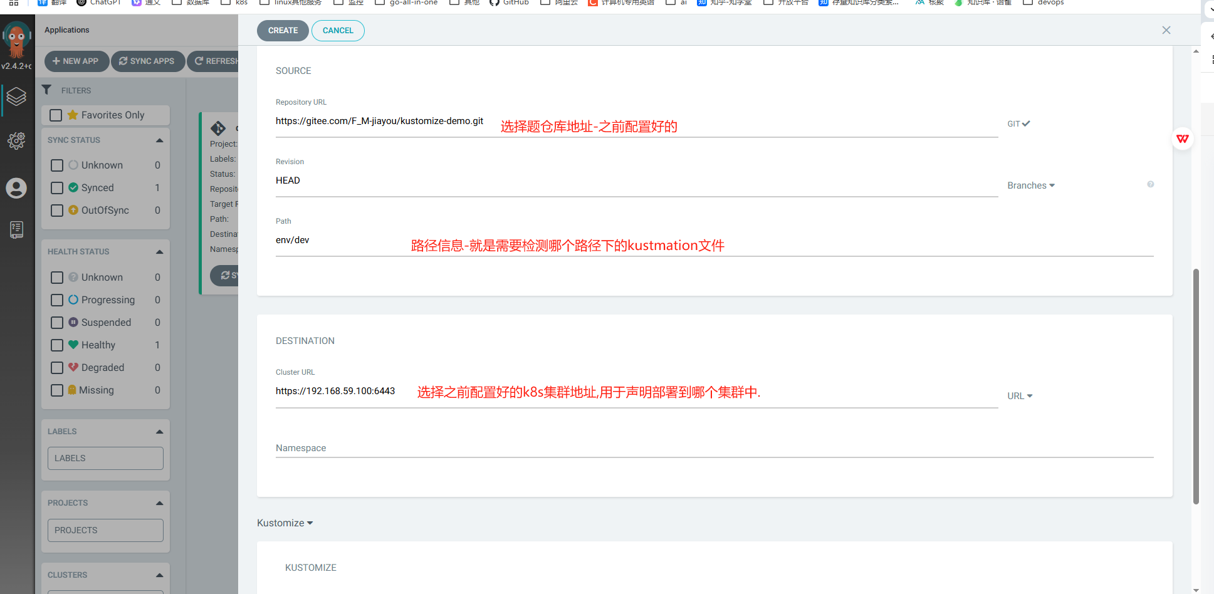This screenshot has width=1214, height=594.
Task: Open the GitHub bookmark
Action: click(x=509, y=3)
